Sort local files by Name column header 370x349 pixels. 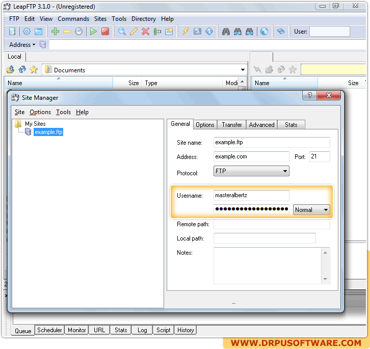click(x=59, y=83)
